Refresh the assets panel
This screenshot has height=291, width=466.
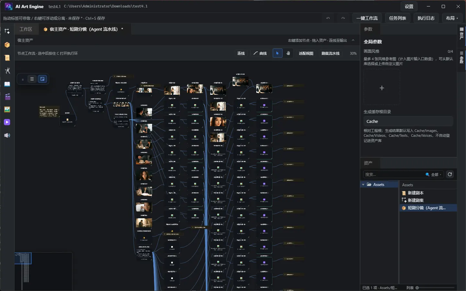coord(450,175)
